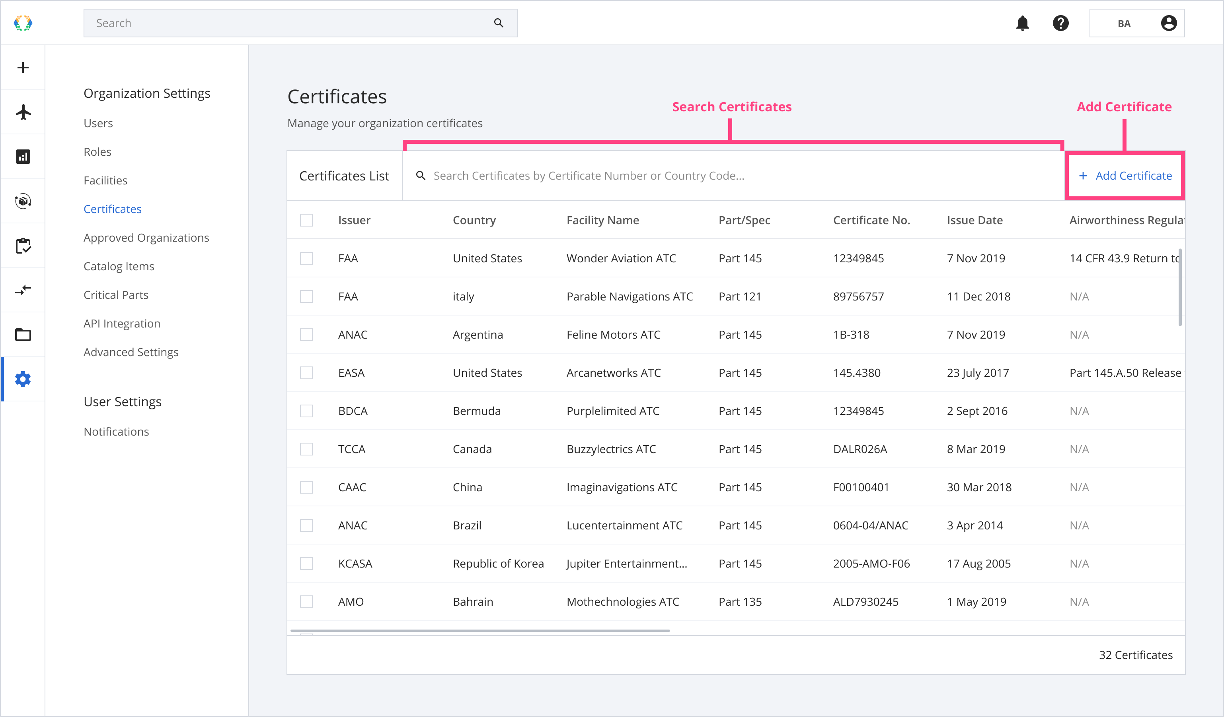Click certificate number 89756757
The height and width of the screenshot is (717, 1224).
859,296
